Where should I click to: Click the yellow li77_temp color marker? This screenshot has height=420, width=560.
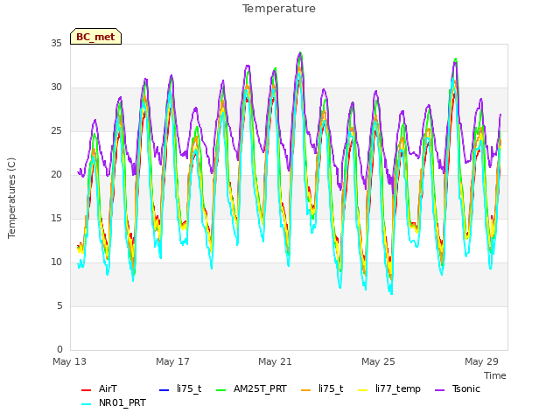coord(363,390)
